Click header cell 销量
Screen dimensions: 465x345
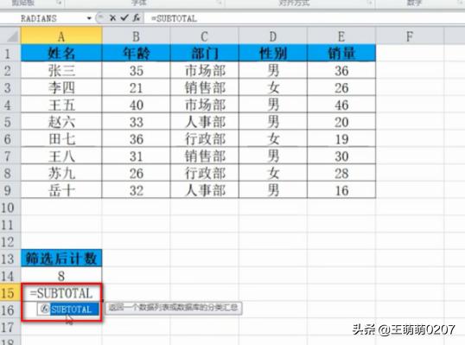341,54
